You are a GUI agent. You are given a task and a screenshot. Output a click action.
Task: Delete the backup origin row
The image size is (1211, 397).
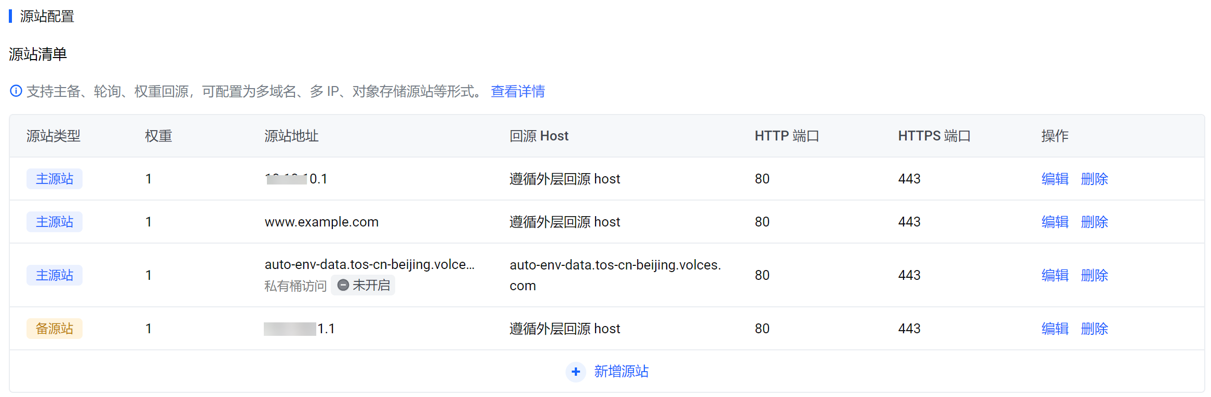(x=1094, y=329)
